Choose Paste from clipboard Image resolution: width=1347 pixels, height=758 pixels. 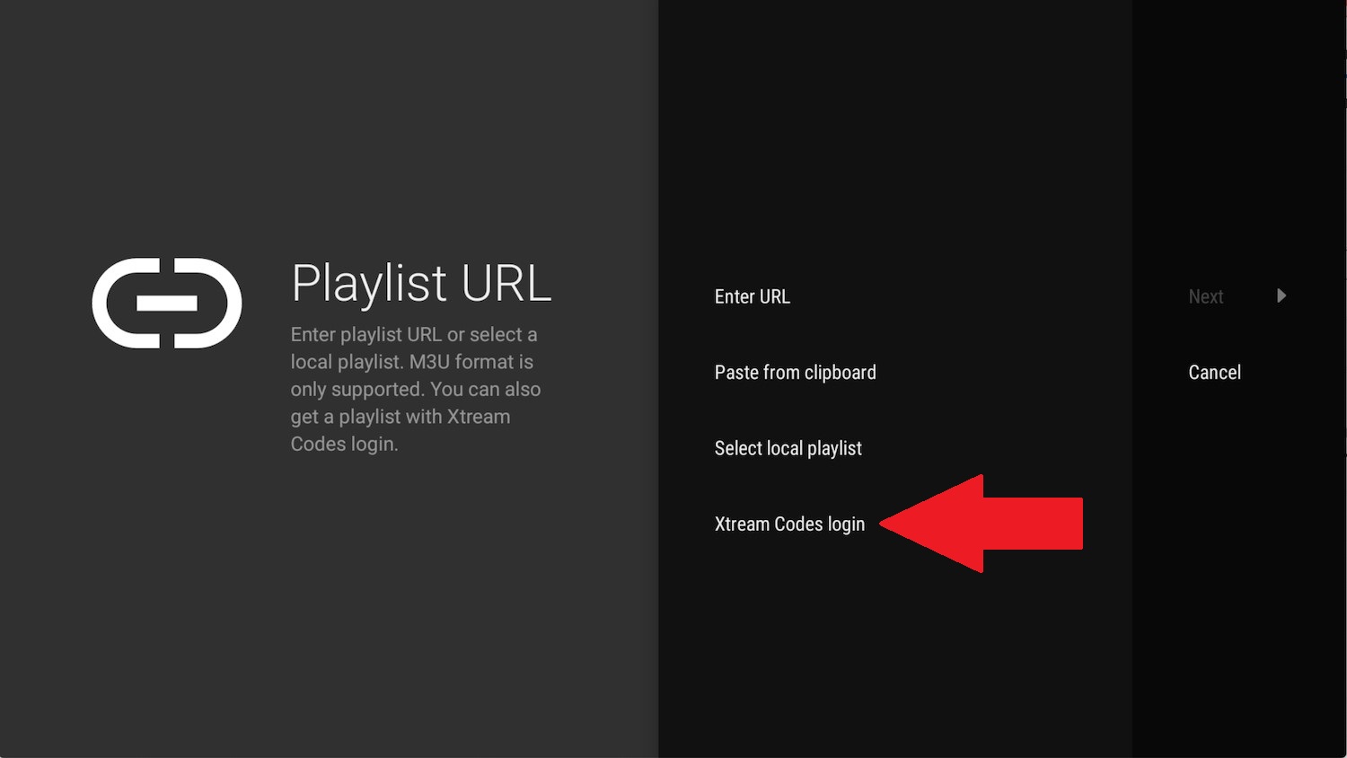point(795,373)
